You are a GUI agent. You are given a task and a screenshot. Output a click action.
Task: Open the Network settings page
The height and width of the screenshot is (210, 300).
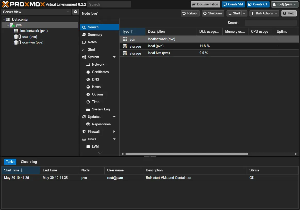(x=98, y=65)
